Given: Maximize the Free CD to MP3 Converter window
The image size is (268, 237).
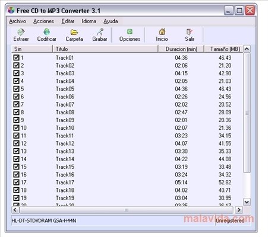Looking at the screenshot, I should 239,11.
